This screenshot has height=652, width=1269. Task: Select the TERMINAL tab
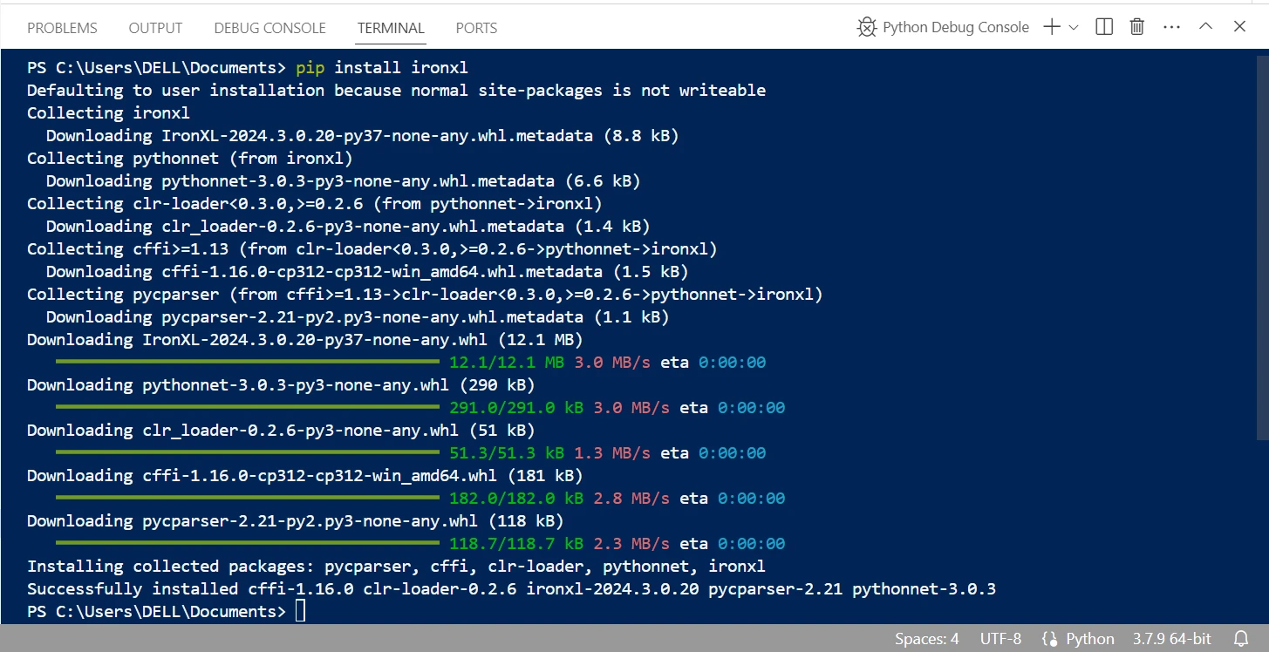(x=391, y=28)
